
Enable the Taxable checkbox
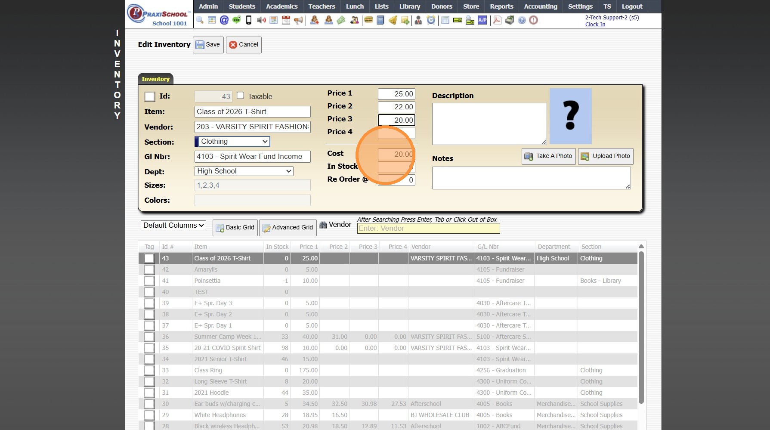pos(241,96)
